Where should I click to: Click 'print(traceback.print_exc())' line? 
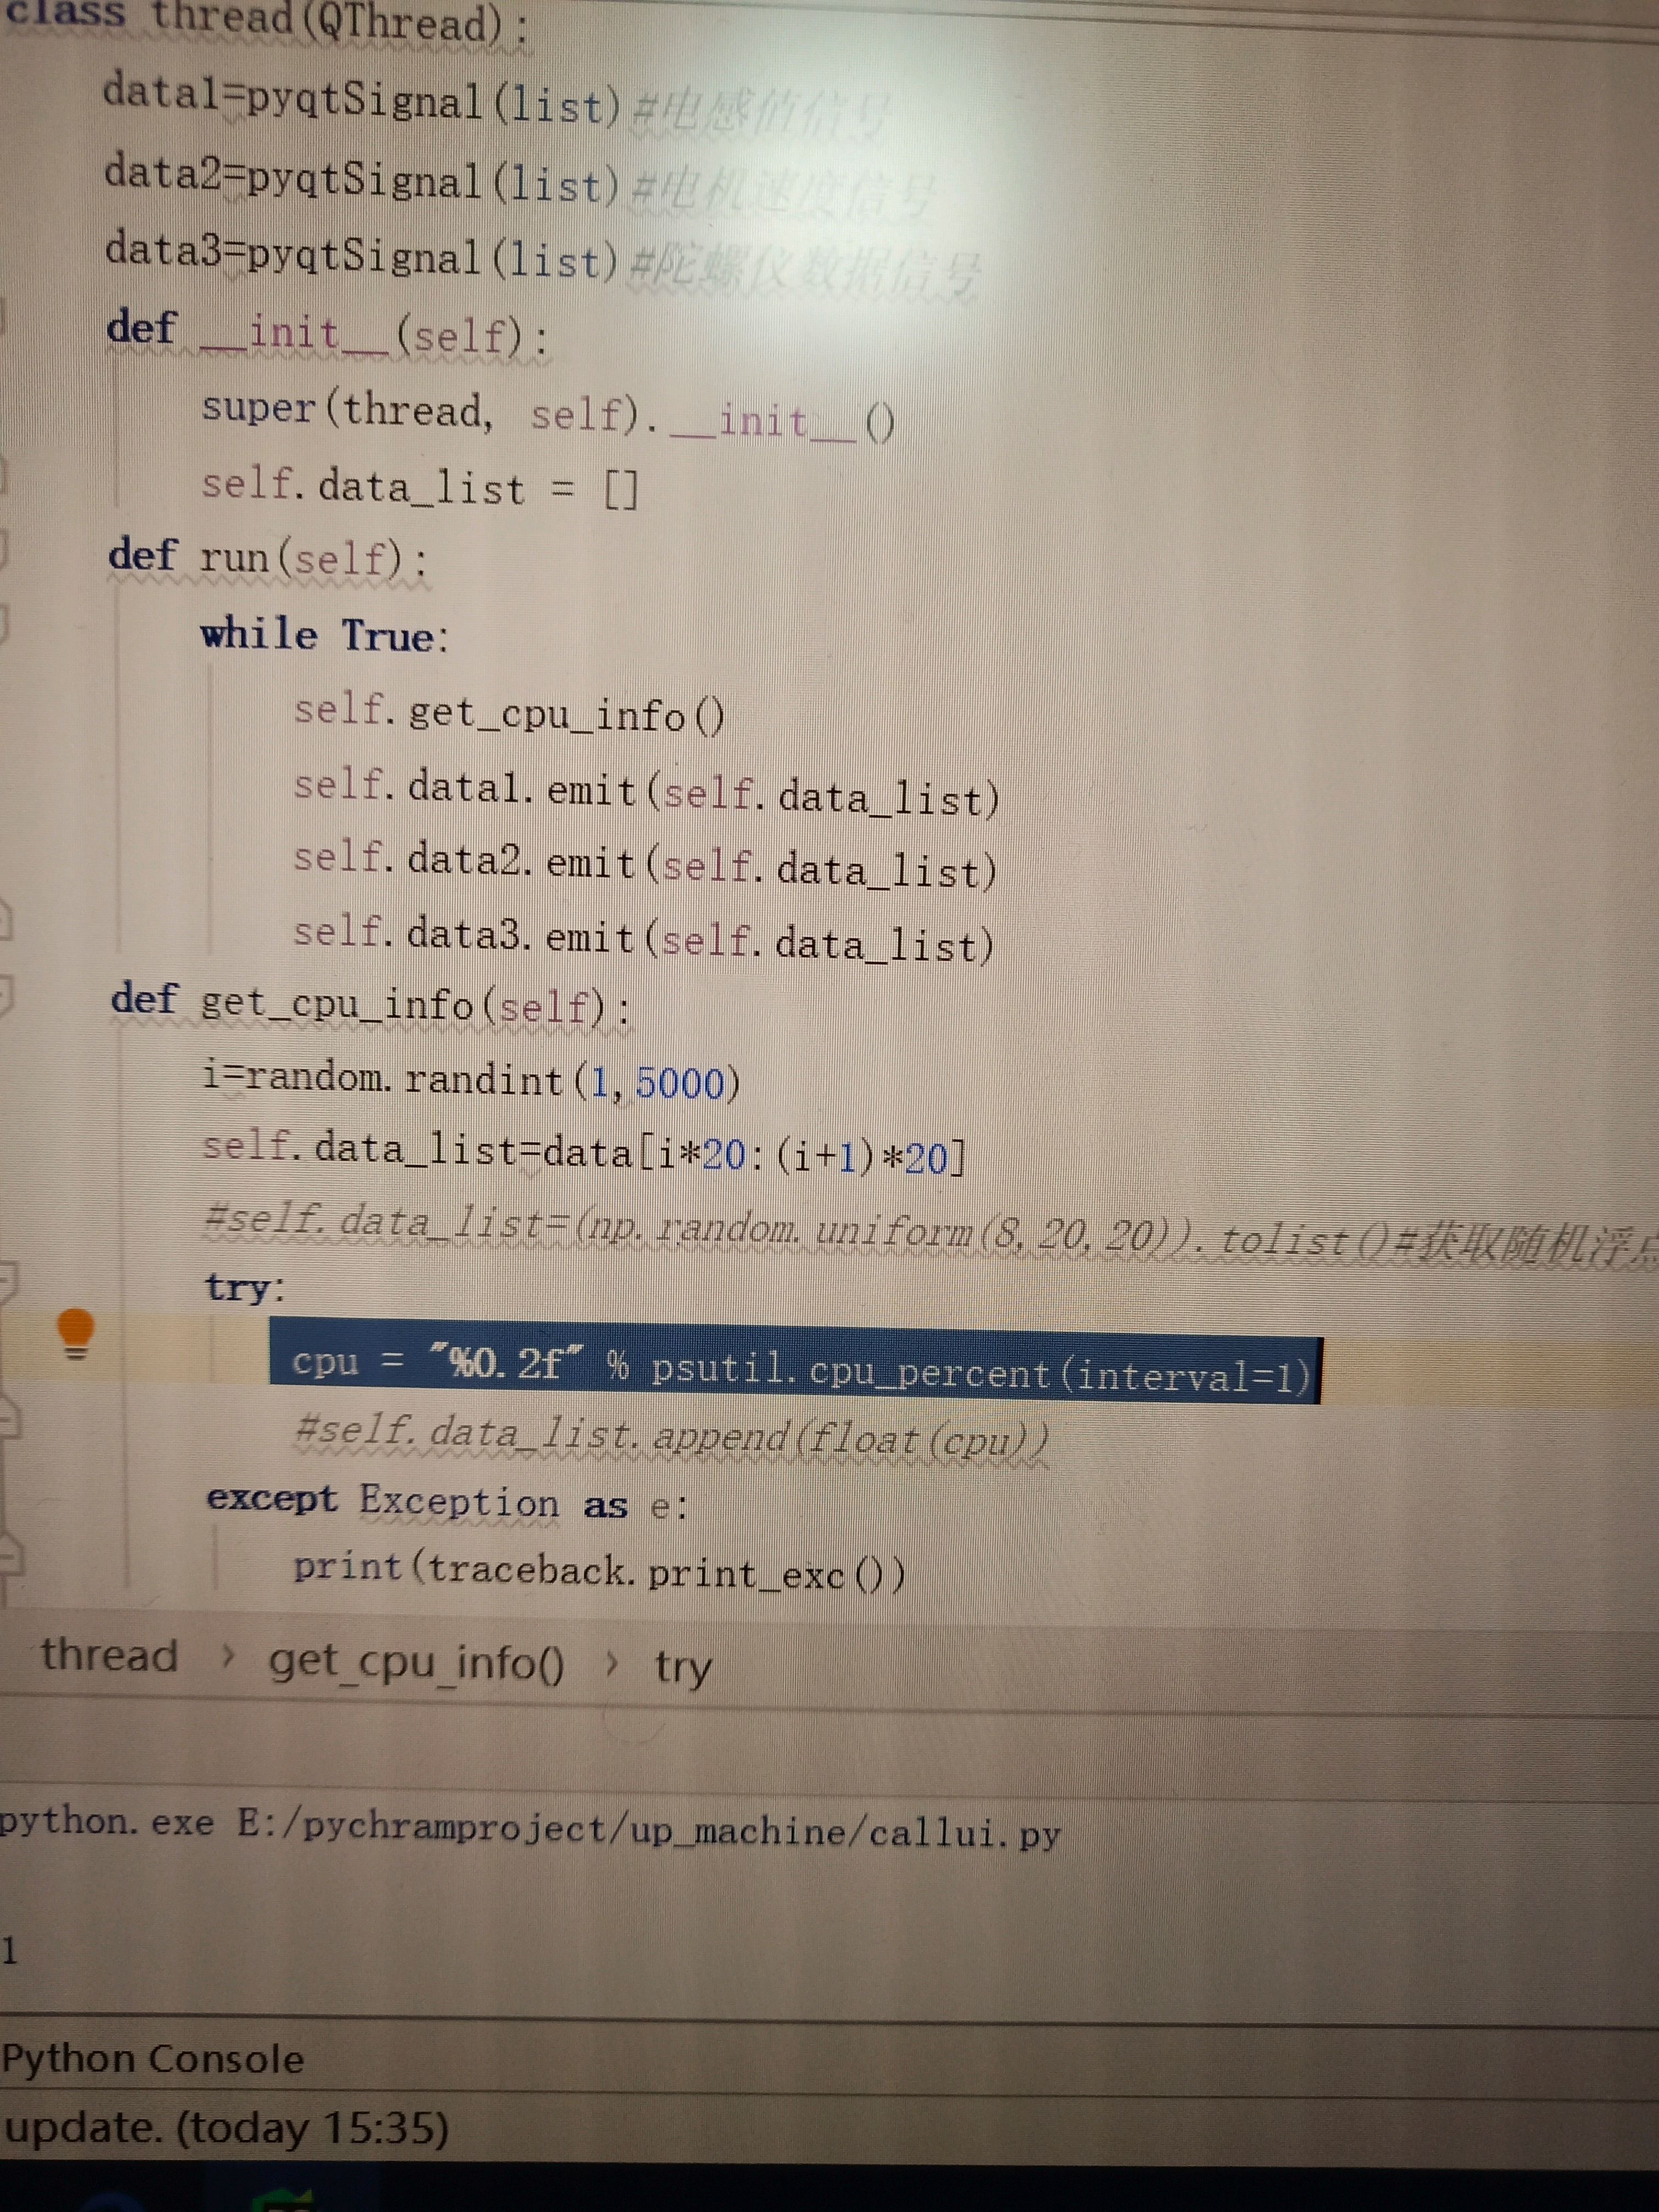[600, 1571]
